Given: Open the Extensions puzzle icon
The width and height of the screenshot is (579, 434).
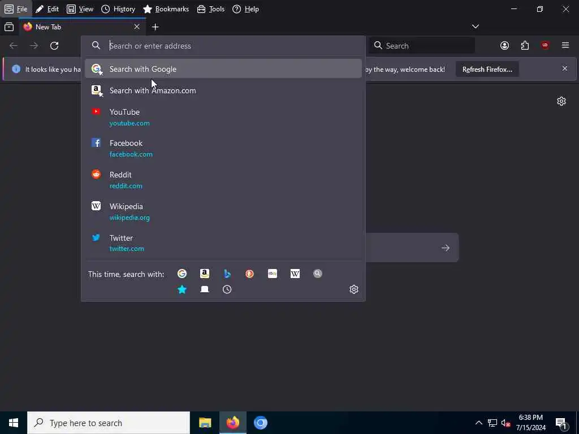Looking at the screenshot, I should coord(525,45).
